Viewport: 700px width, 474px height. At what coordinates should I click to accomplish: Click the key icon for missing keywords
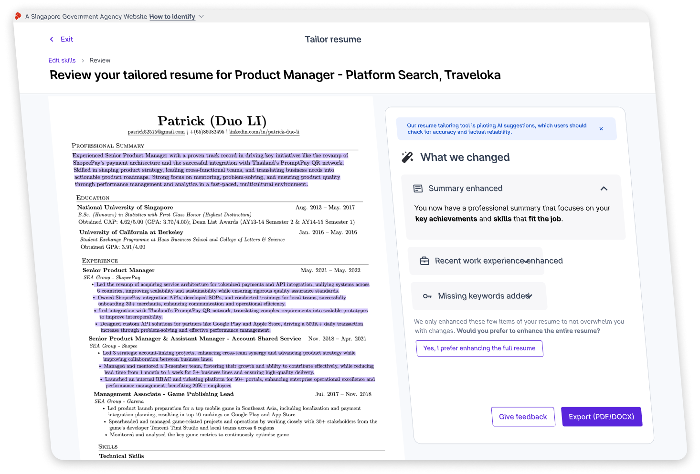point(427,296)
